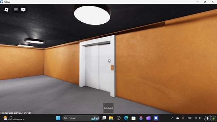
Task: Toggle the Roblox chat window icon
Action: coord(23,9)
